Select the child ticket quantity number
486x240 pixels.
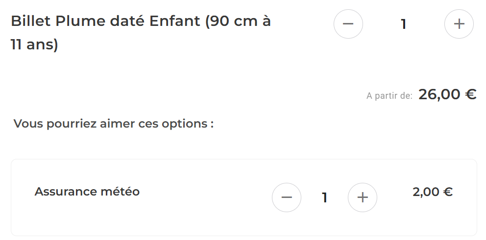click(403, 24)
